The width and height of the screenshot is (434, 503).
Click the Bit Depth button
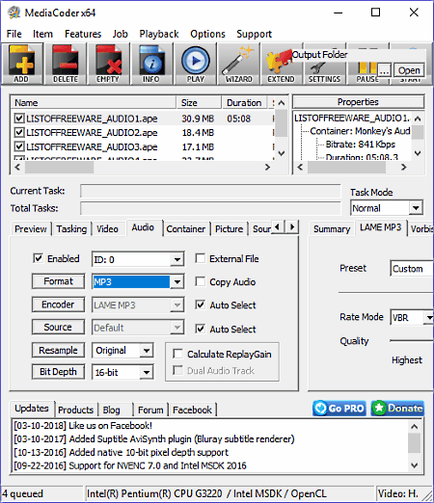(58, 372)
